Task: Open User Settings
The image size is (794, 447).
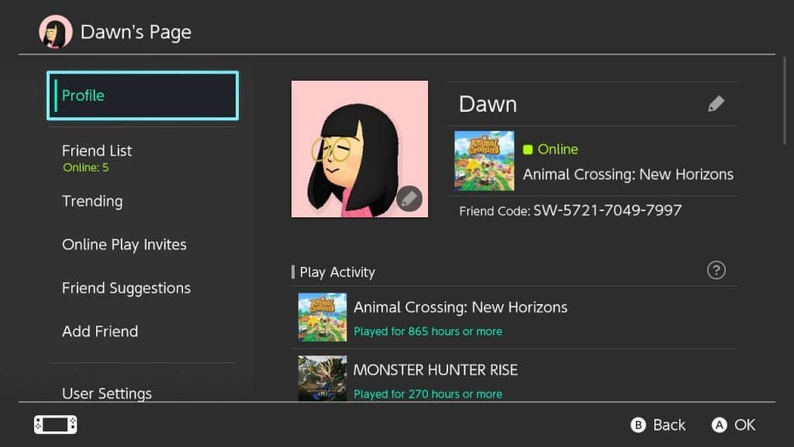Action: coord(106,393)
